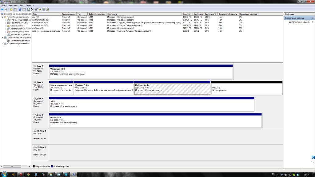Click the Up one level folder icon
This screenshot has height=177, width=315.
click(11, 10)
